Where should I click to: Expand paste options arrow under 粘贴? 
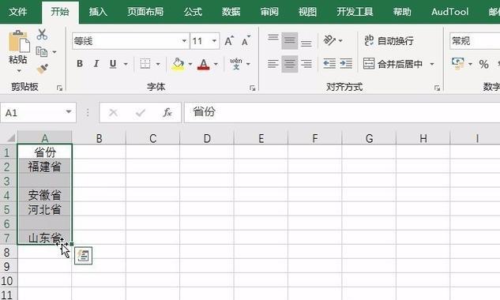pos(18,71)
